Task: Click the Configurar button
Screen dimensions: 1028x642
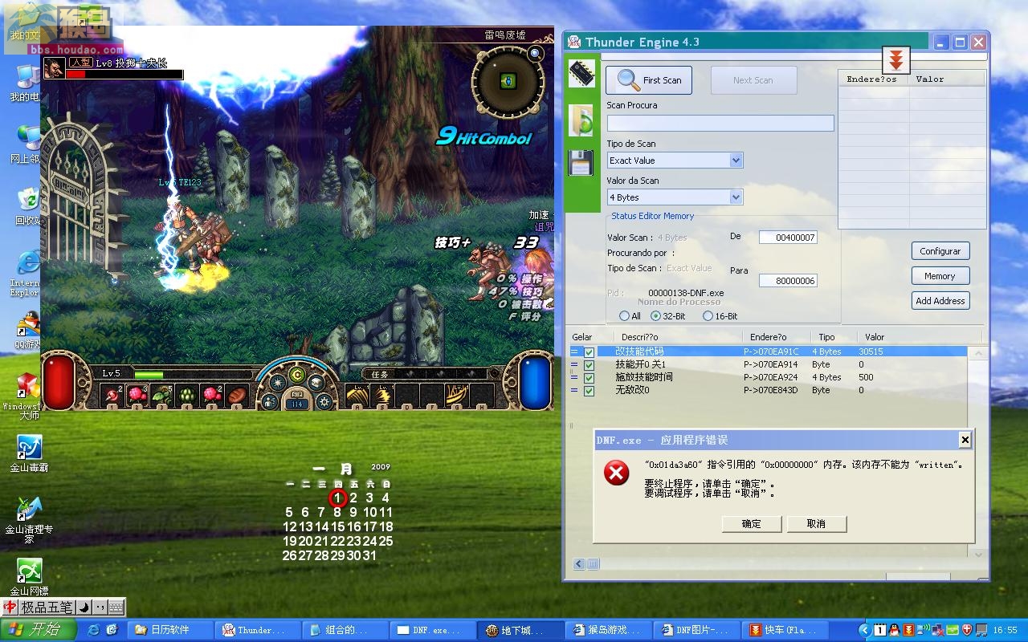Action: tap(940, 251)
